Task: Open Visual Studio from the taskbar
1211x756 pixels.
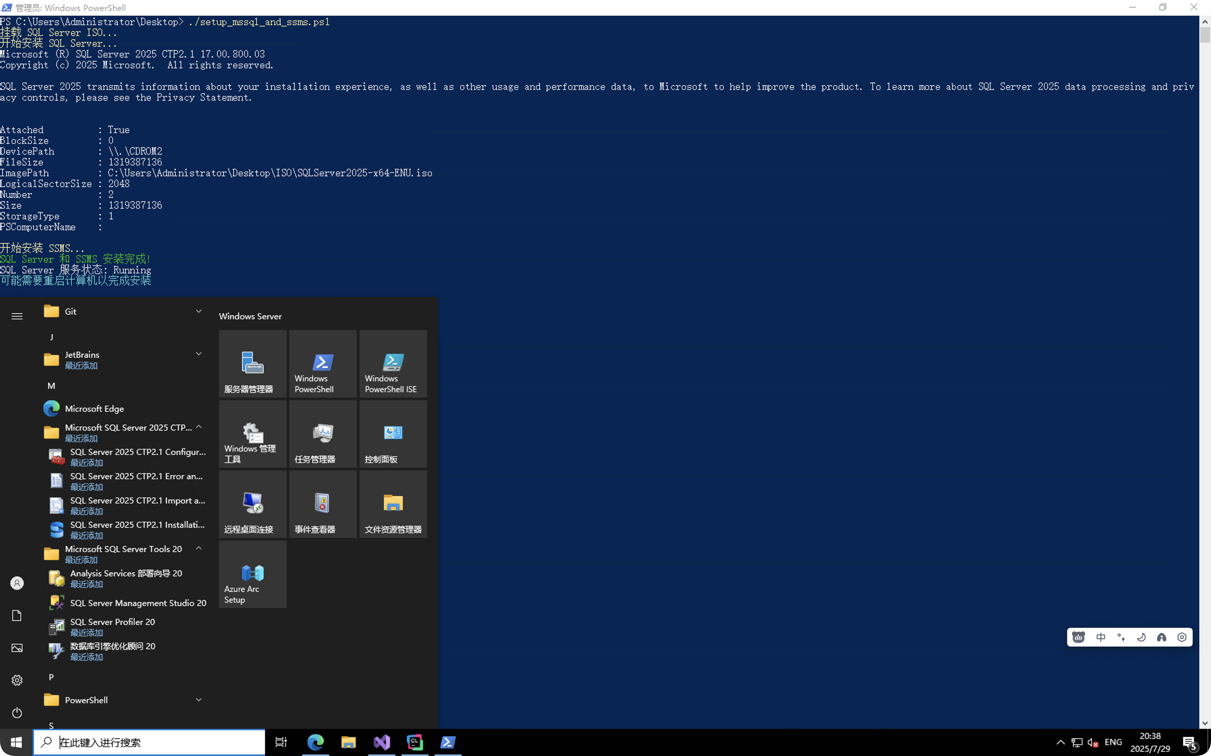Action: point(382,742)
